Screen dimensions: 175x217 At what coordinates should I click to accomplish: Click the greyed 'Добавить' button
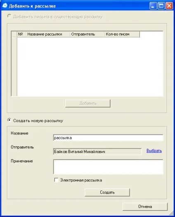[x=88, y=103]
